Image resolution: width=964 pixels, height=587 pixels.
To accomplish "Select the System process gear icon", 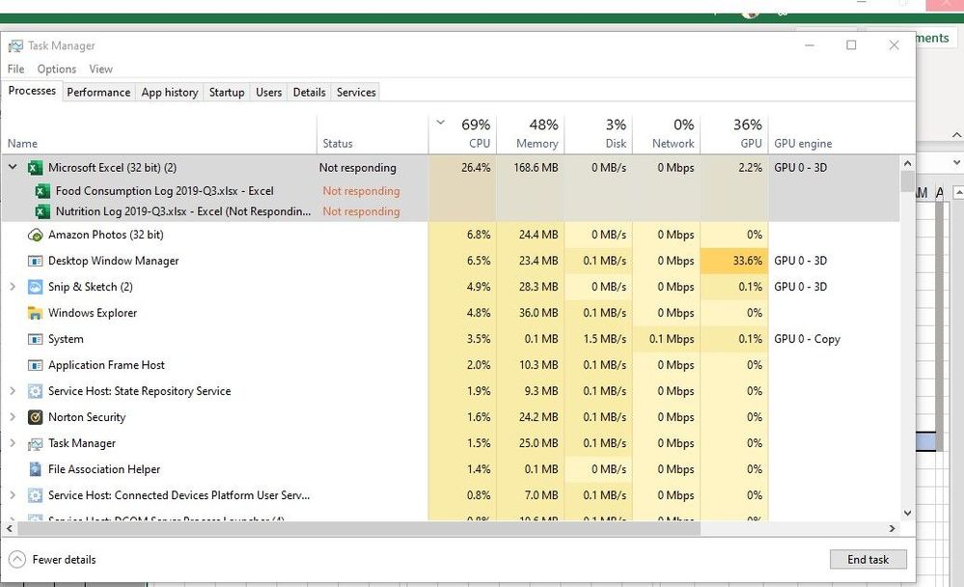I will (34, 339).
